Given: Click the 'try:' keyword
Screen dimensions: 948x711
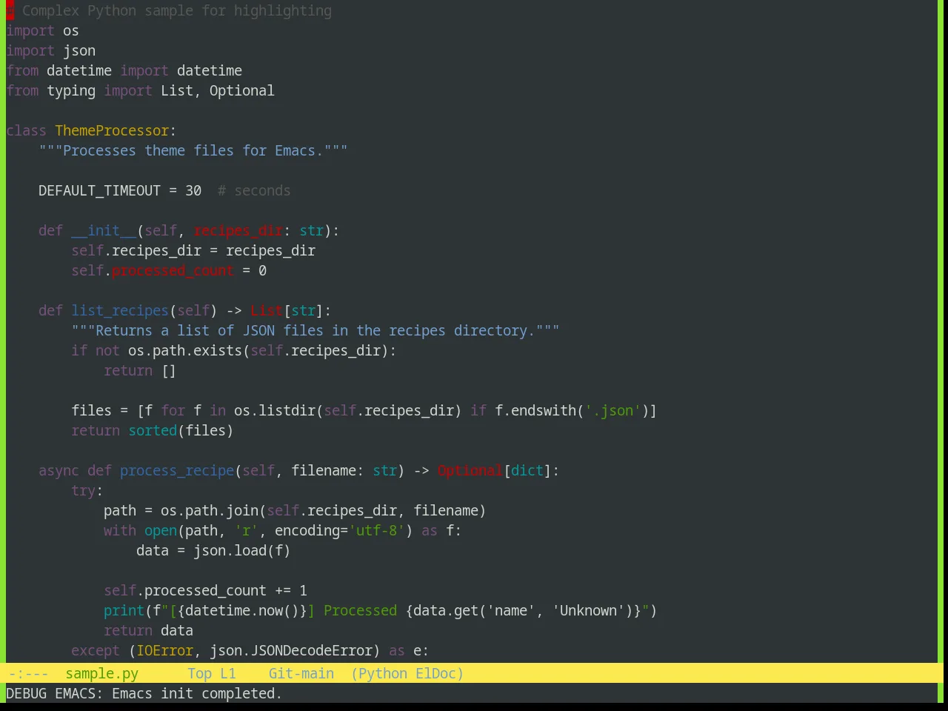Looking at the screenshot, I should click(87, 490).
